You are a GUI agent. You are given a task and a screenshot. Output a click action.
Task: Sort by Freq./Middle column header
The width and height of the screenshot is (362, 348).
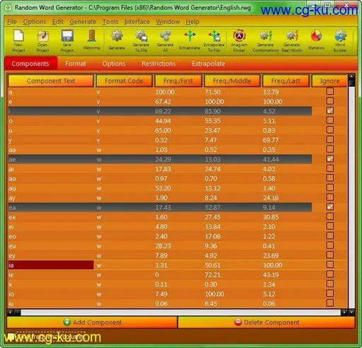[x=232, y=81]
